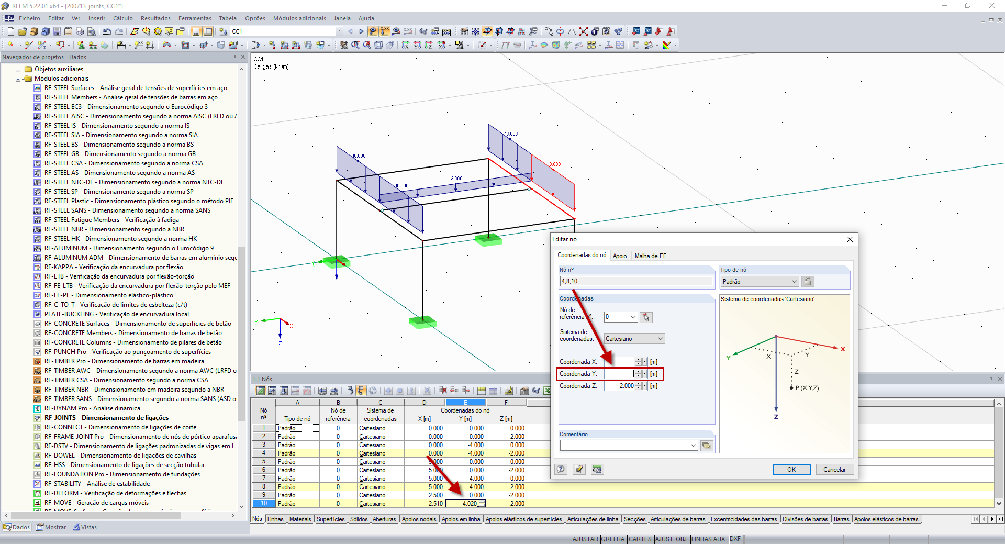Click the help icon in Editar nó dialog
Image resolution: width=1005 pixels, height=544 pixels.
(x=561, y=469)
